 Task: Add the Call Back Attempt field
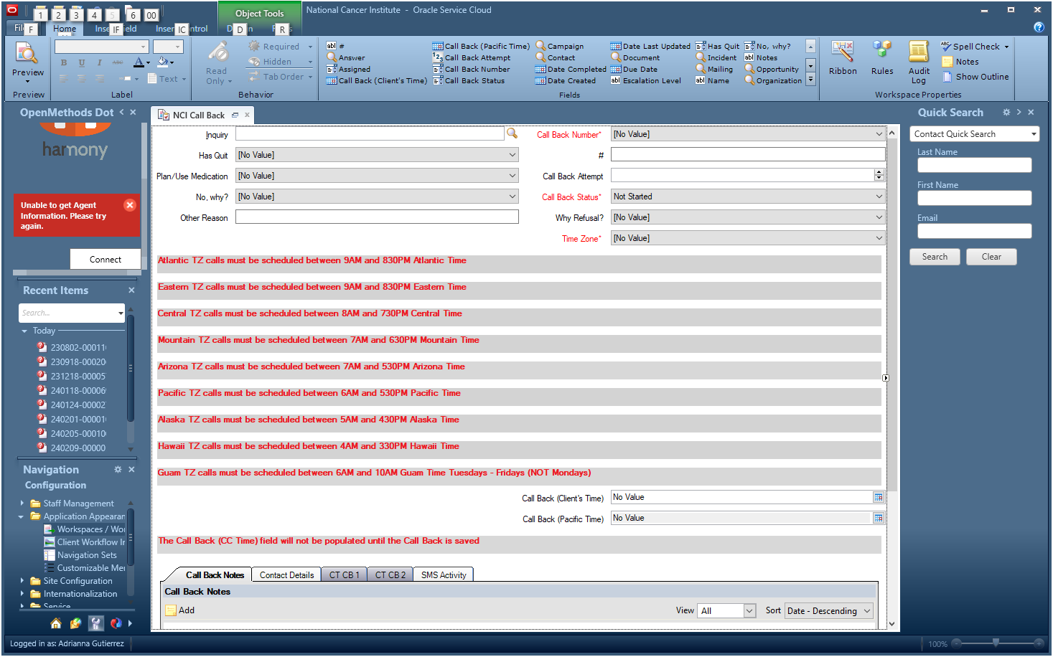(x=472, y=58)
